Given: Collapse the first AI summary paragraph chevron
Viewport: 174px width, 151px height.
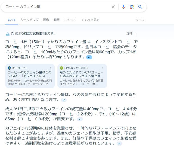Looking at the screenshot, I should click(89, 57).
